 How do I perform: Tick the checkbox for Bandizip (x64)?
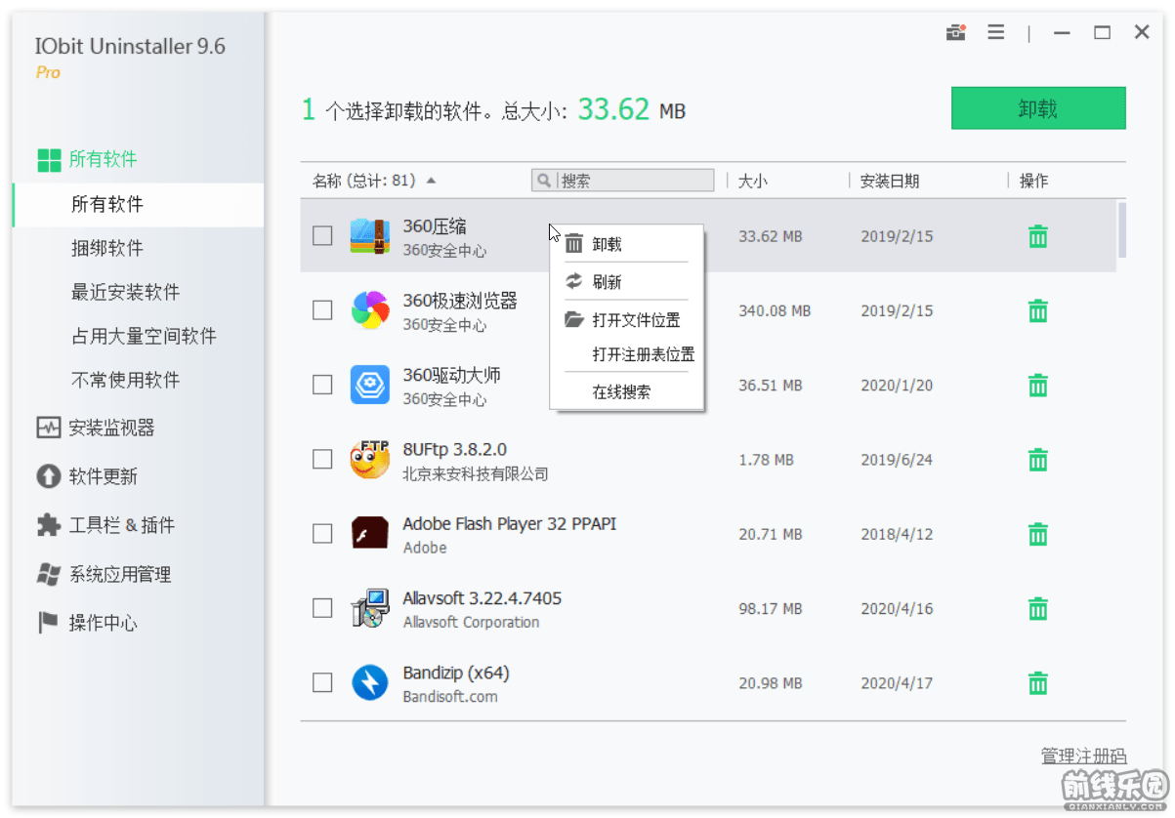coord(322,682)
